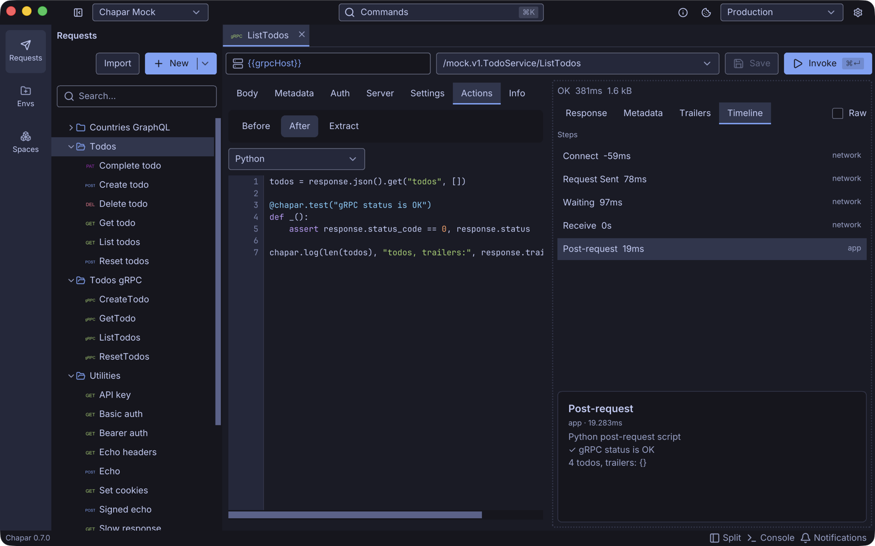Open the Delete todo request
Viewport: 875px width, 546px height.
tap(133, 204)
